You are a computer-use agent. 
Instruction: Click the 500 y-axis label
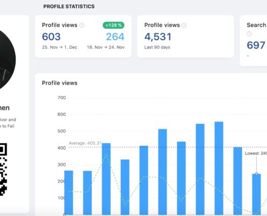click(61, 131)
